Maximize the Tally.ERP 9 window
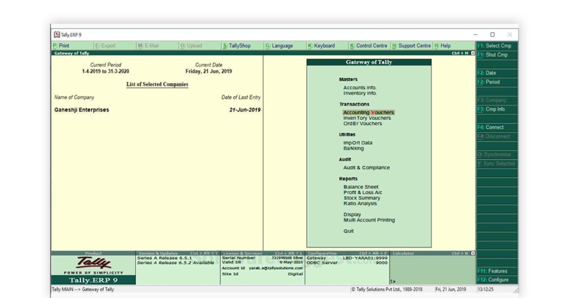 point(492,34)
